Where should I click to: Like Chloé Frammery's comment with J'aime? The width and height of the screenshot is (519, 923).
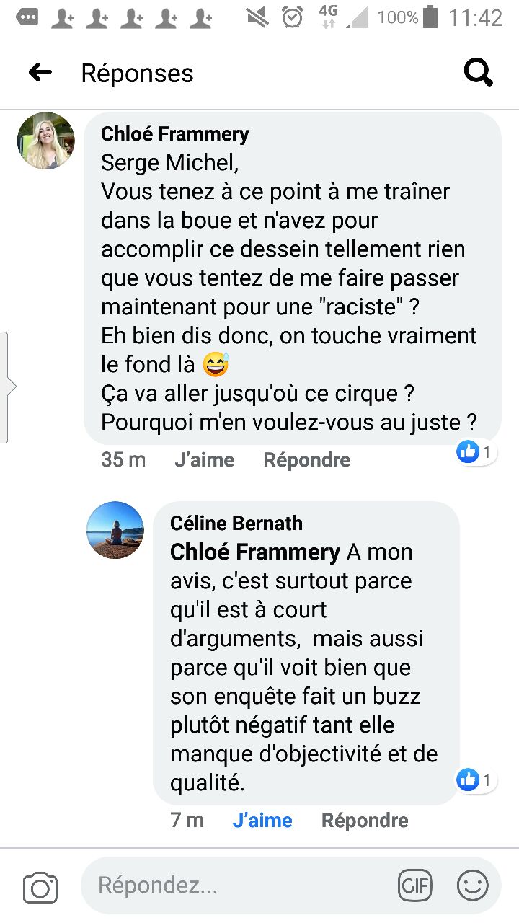205,460
